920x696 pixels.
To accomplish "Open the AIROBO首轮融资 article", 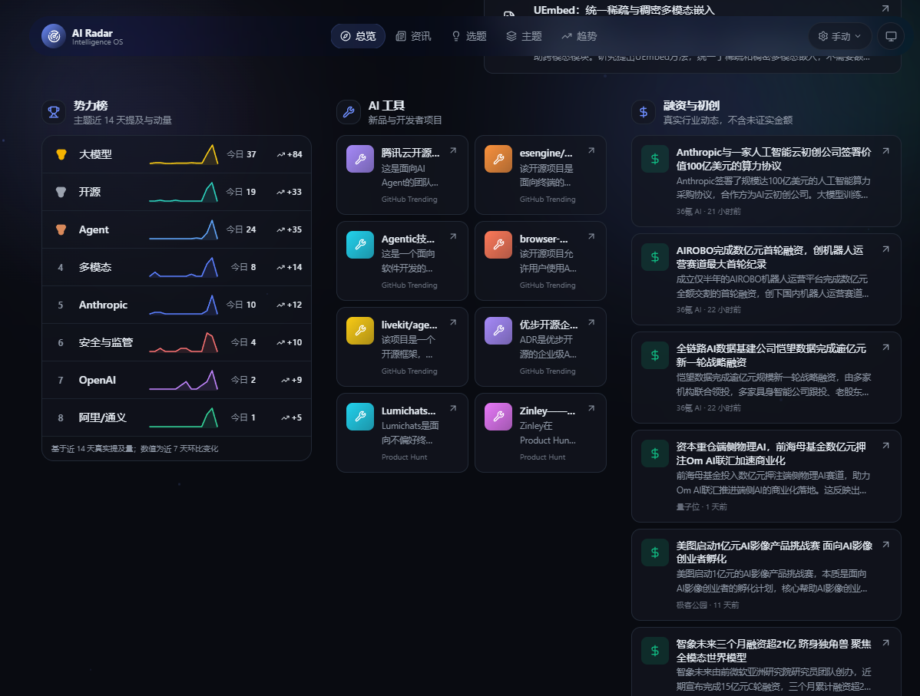I will (769, 257).
